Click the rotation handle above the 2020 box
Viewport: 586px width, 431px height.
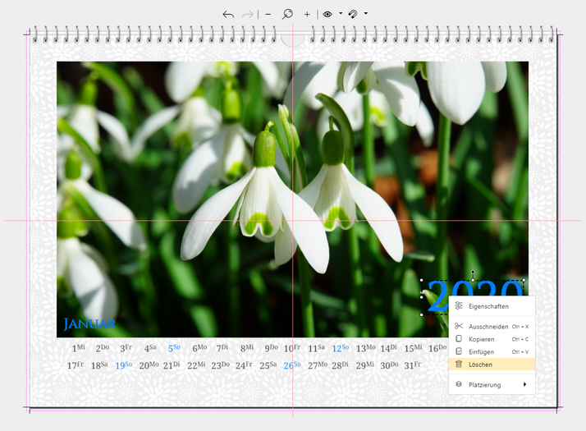[x=473, y=272]
